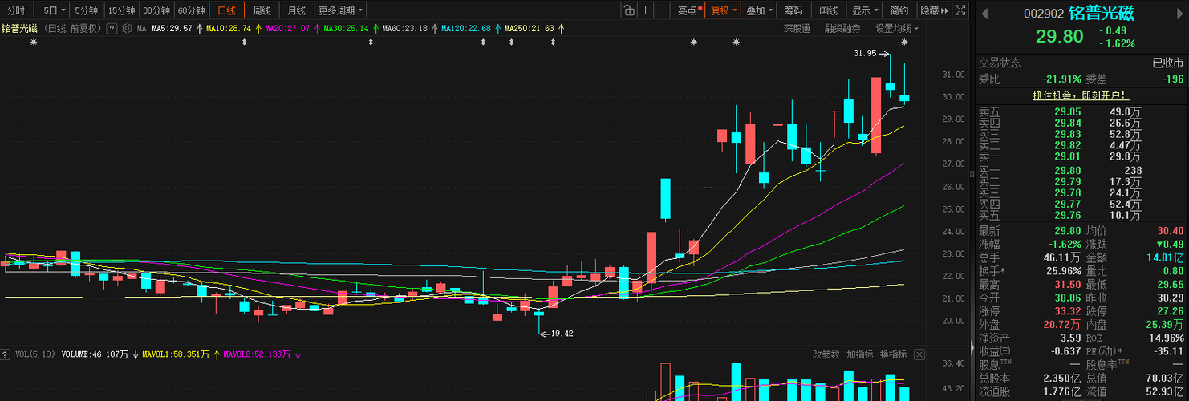
Task: Open 叠加 overlay dropdown
Action: tap(759, 10)
